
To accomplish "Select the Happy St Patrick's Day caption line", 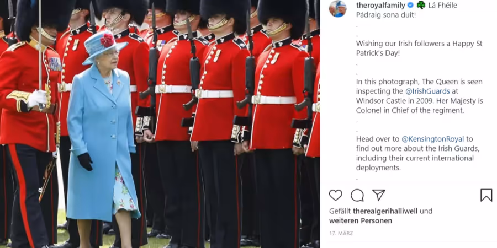I will pos(419,48).
